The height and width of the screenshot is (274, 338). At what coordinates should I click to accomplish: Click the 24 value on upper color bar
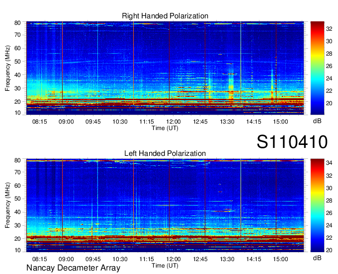(329, 78)
